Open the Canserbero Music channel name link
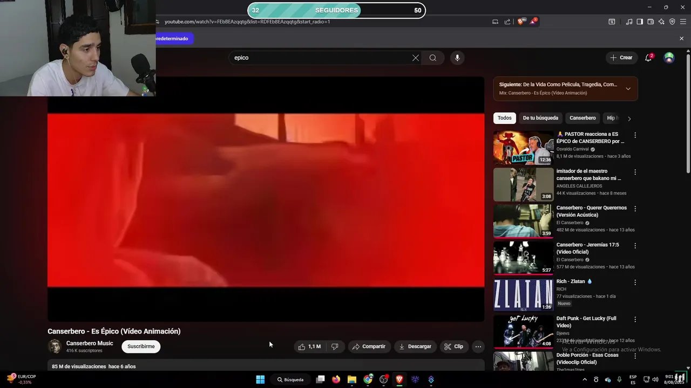Screen dimensions: 691x388 pos(90,343)
